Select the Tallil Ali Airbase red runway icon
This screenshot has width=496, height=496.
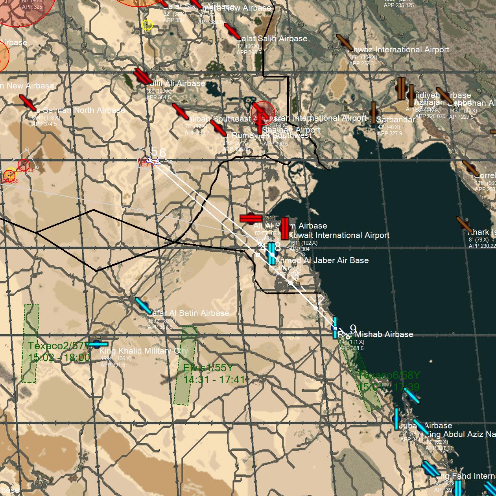142,76
